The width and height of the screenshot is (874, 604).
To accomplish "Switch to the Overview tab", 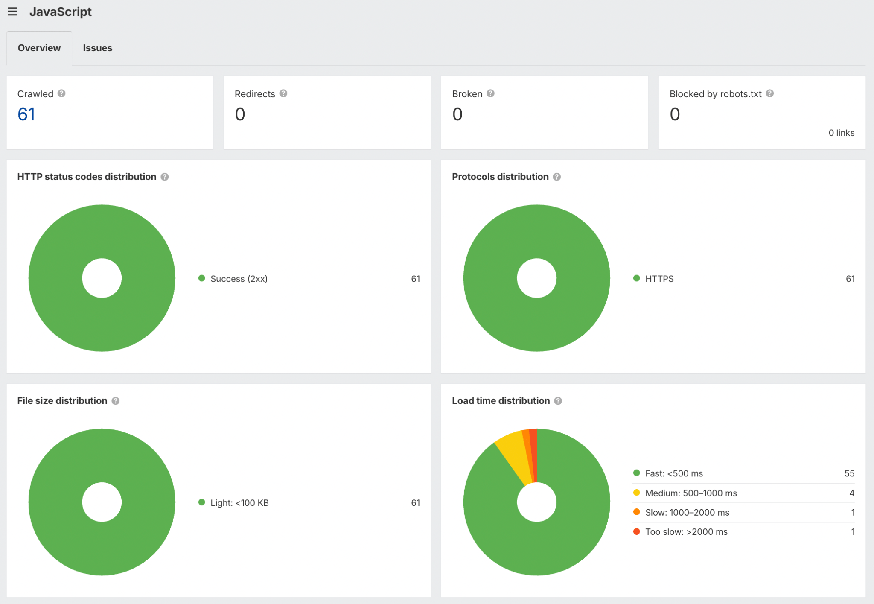I will (39, 48).
